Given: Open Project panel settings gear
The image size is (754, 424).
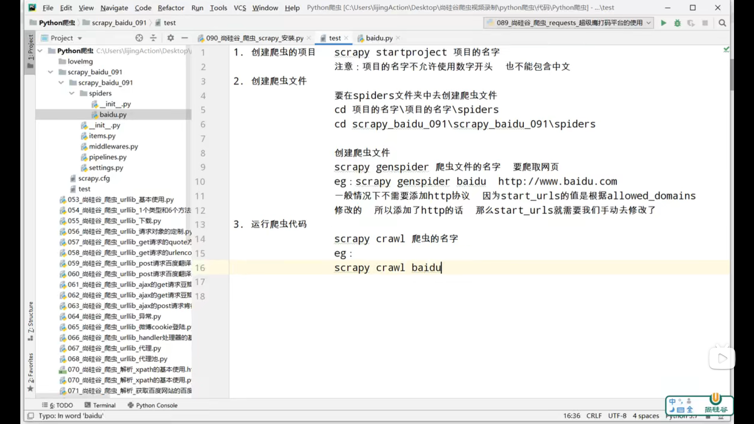Looking at the screenshot, I should pyautogui.click(x=171, y=38).
